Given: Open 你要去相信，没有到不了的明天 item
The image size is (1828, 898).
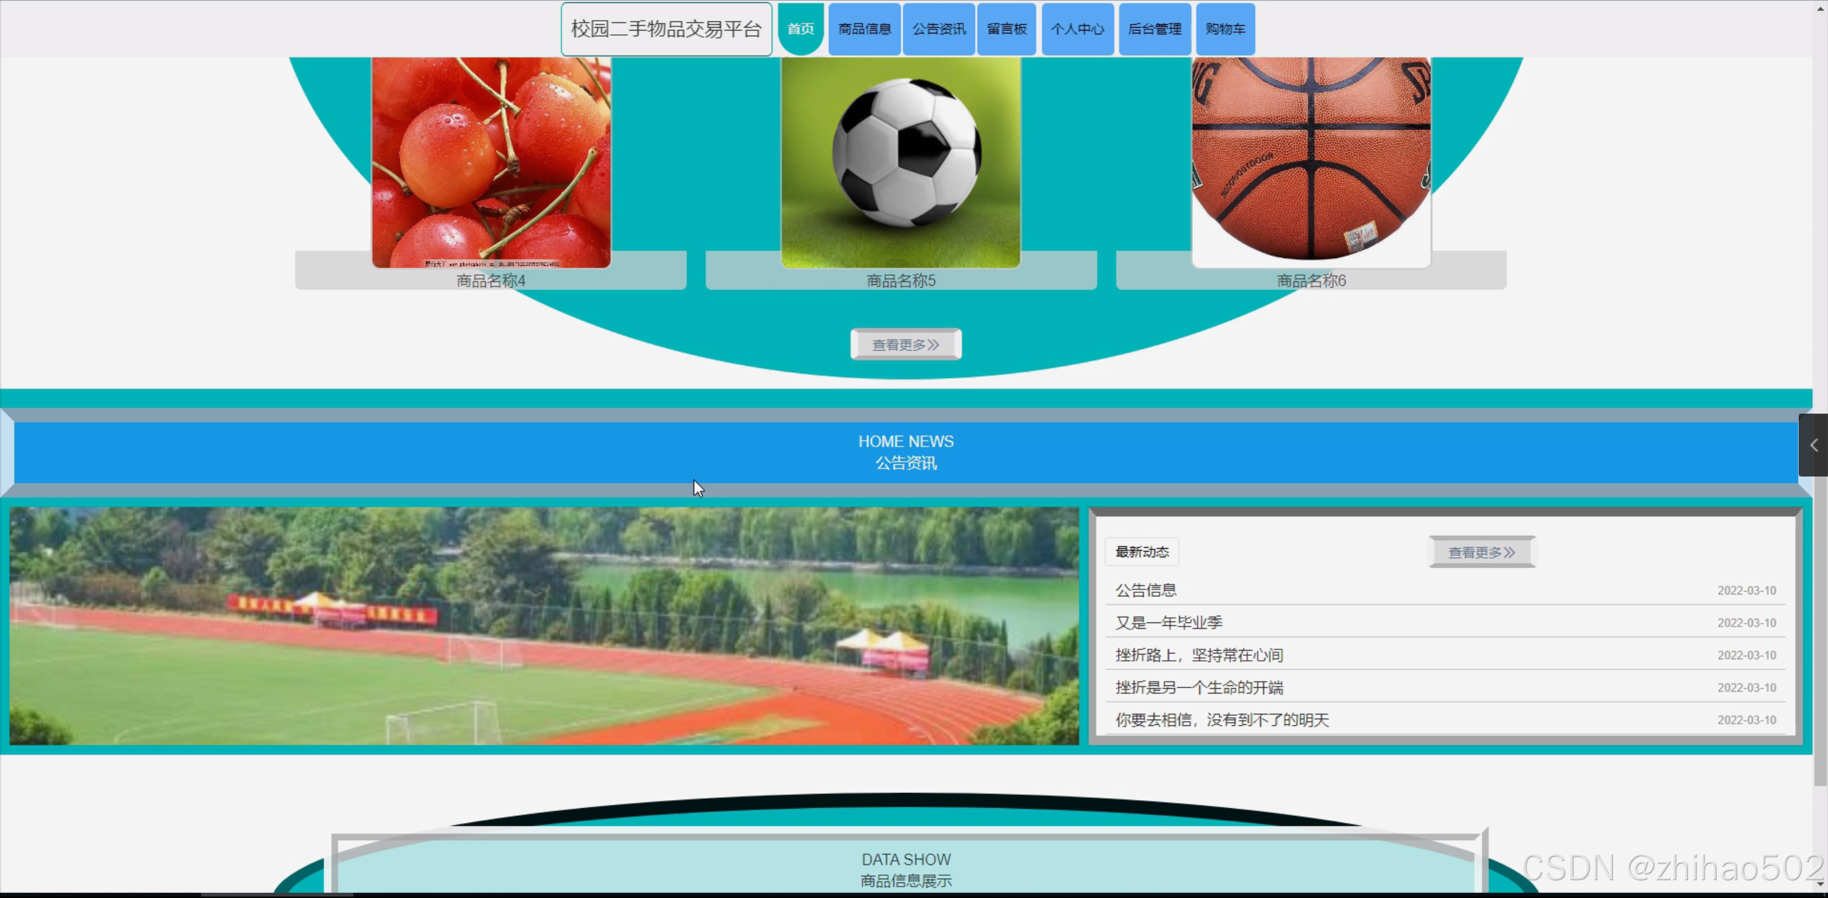Looking at the screenshot, I should coord(1222,719).
